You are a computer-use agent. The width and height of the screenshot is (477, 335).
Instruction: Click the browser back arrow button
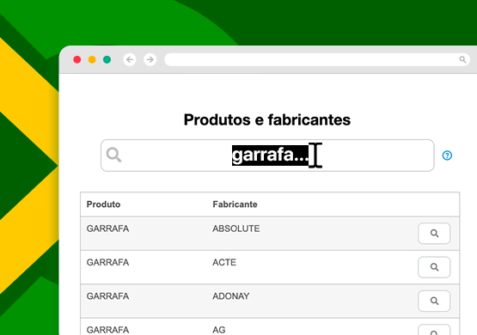(130, 59)
